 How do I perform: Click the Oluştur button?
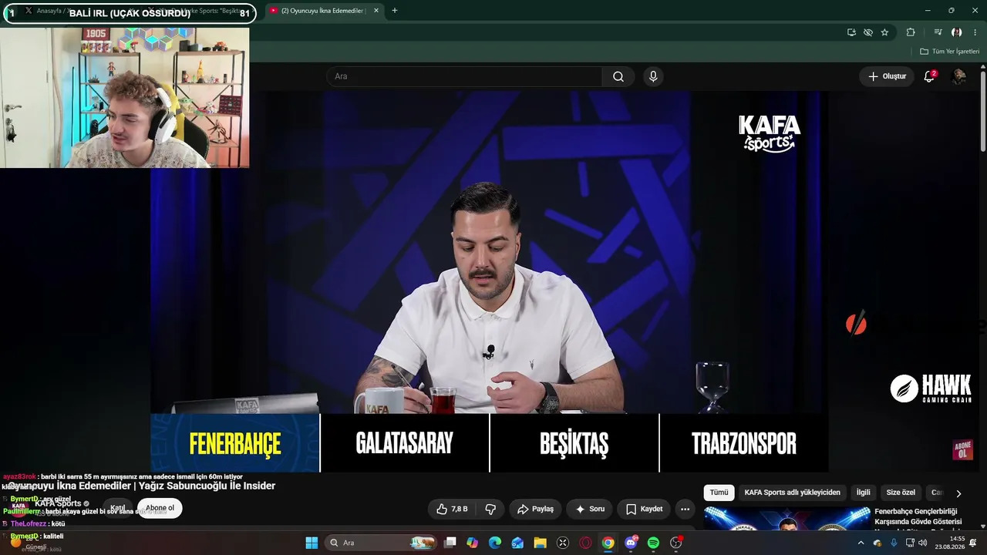887,76
